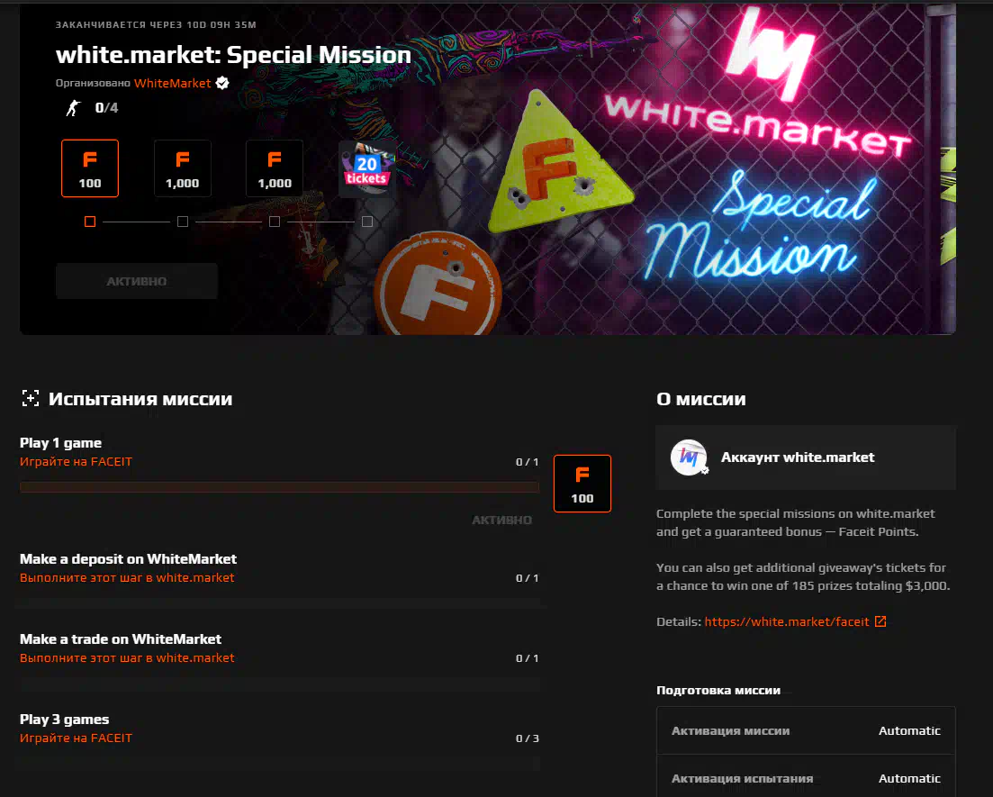
Task: Select the second reward tile showing 1,000 points
Action: 183,168
